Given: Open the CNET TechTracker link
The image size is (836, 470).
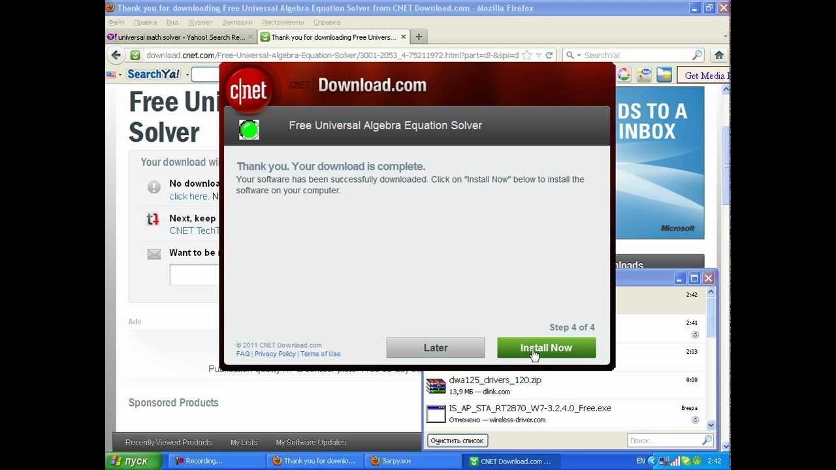Looking at the screenshot, I should [x=193, y=230].
